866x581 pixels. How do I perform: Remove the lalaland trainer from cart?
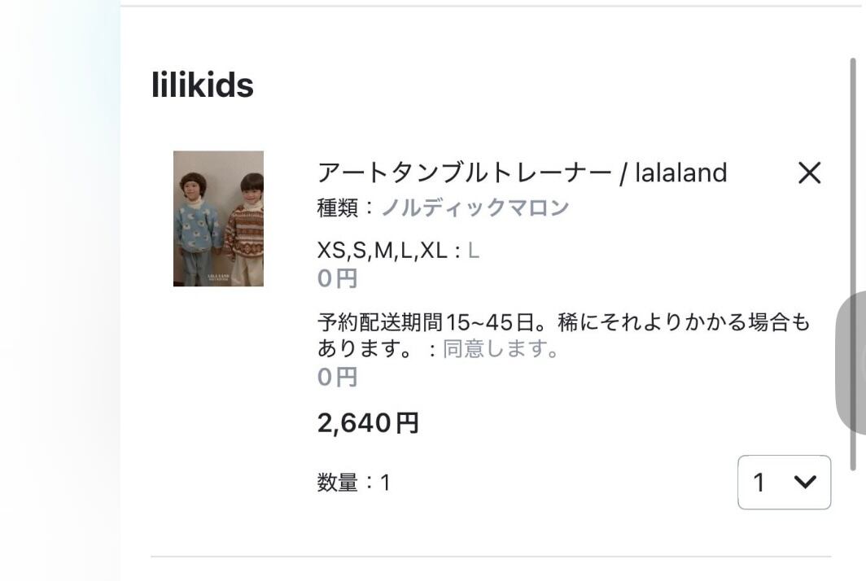pos(809,173)
